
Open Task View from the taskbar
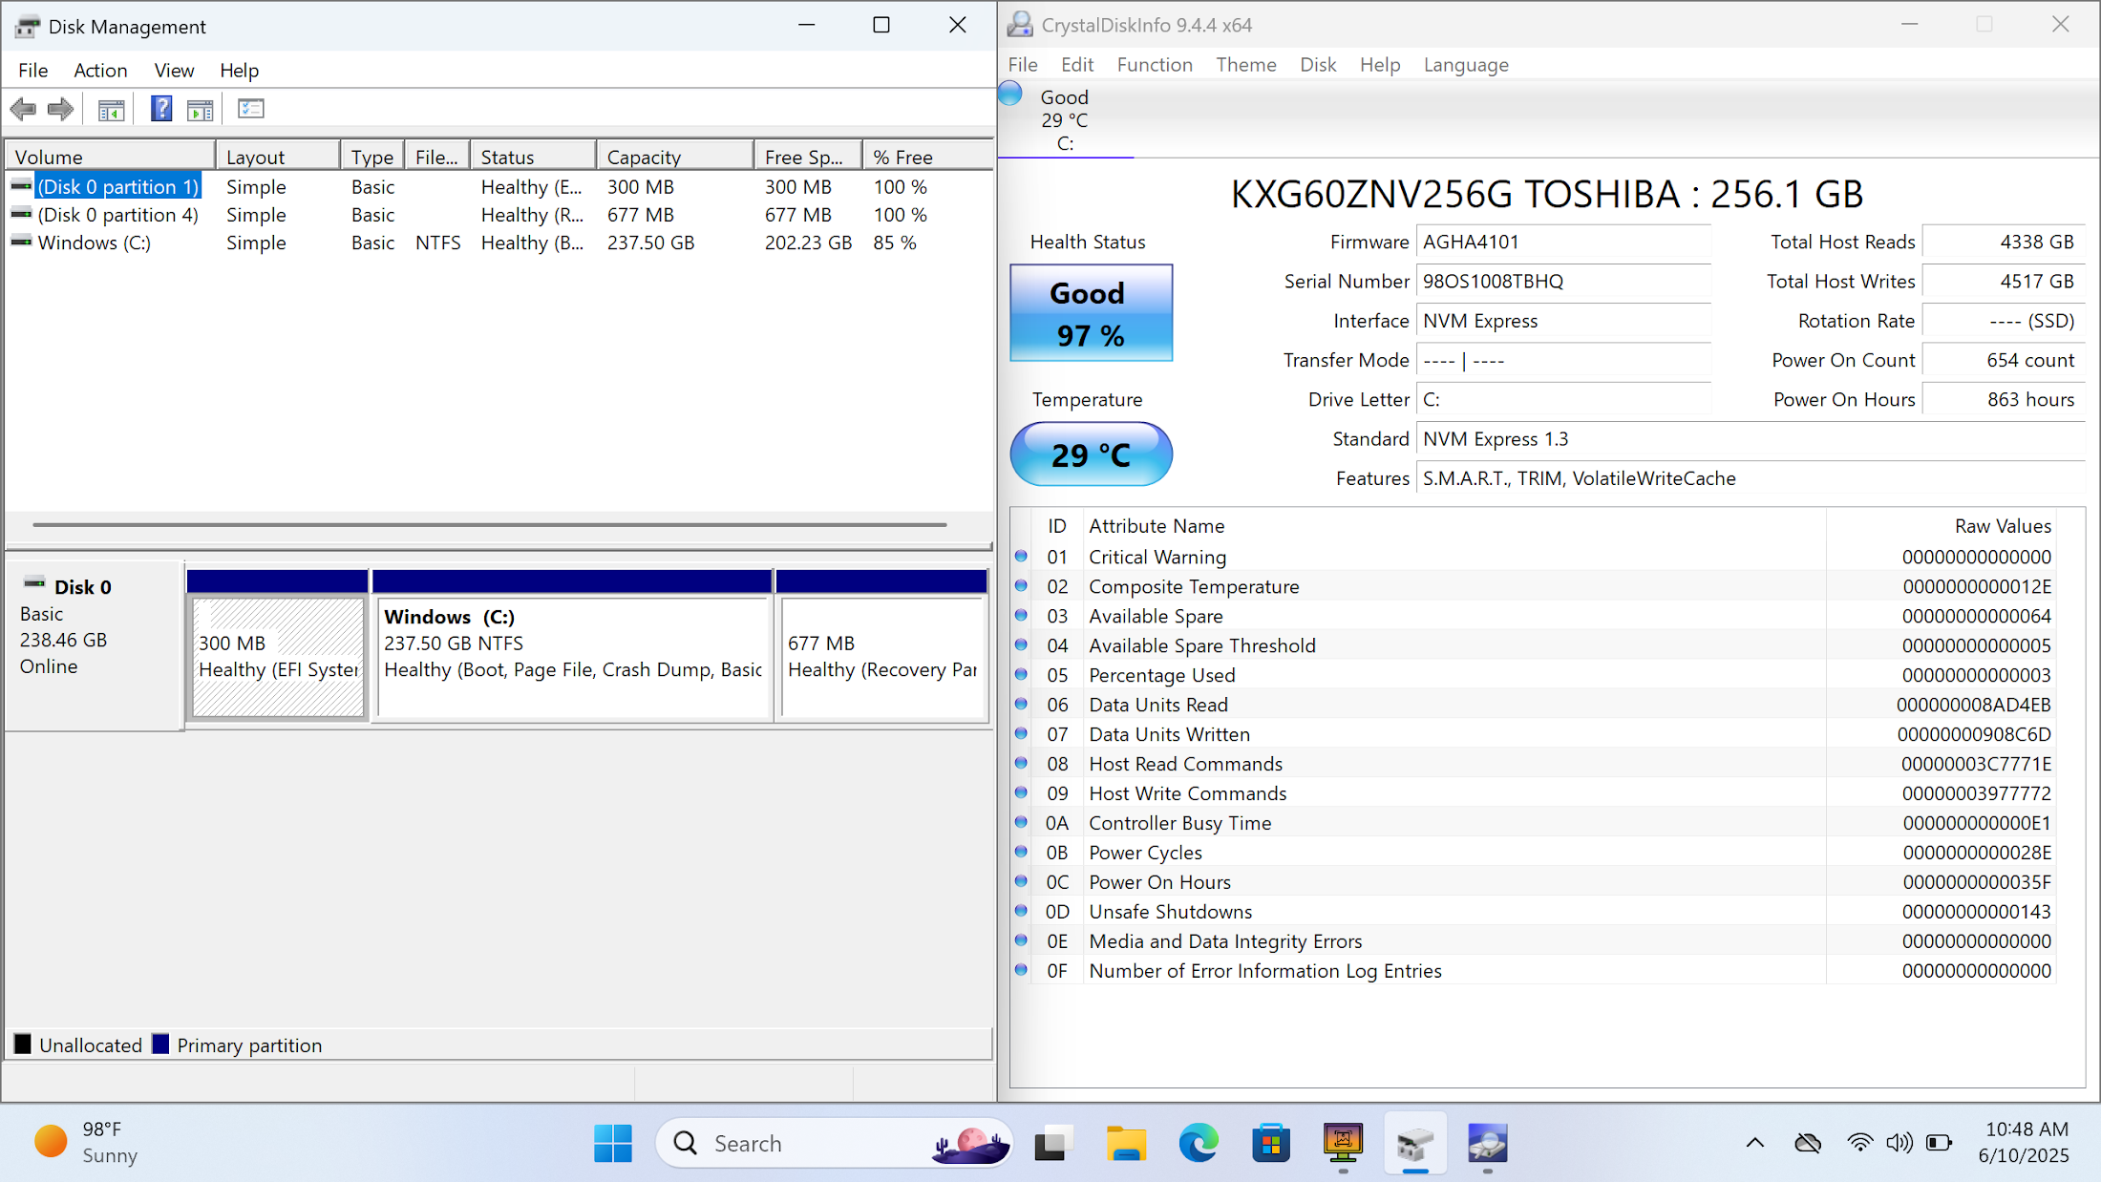coord(1054,1143)
